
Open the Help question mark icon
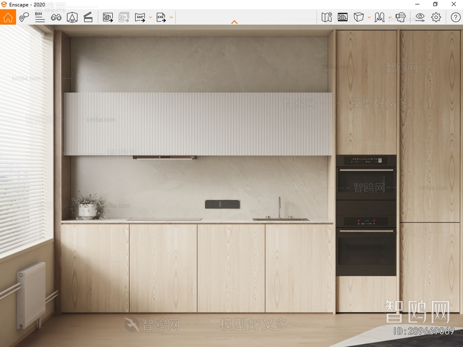pos(455,17)
